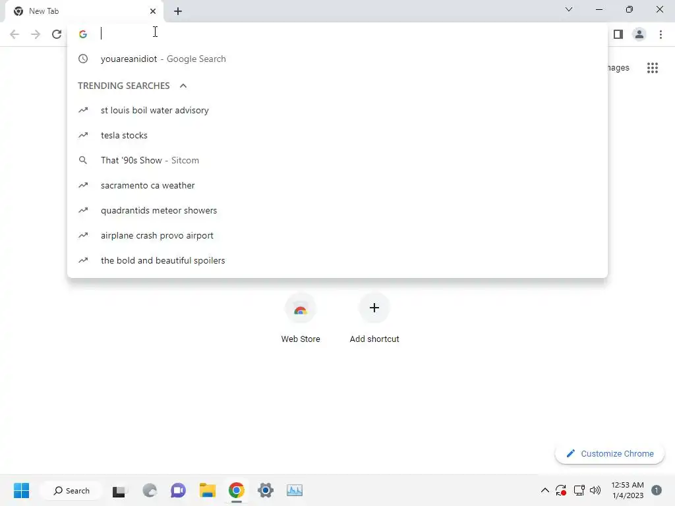Click the Chrome taskbar icon

pyautogui.click(x=237, y=490)
